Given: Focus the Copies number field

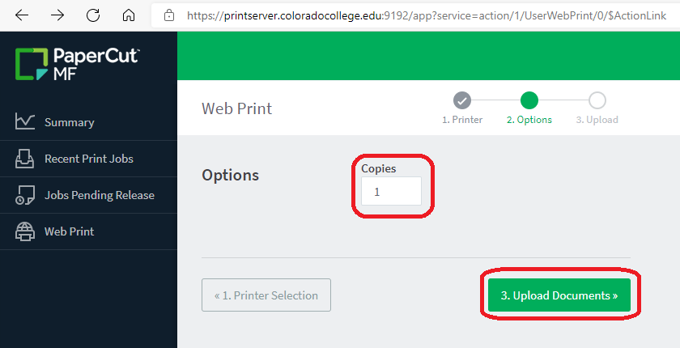Looking at the screenshot, I should click(391, 191).
